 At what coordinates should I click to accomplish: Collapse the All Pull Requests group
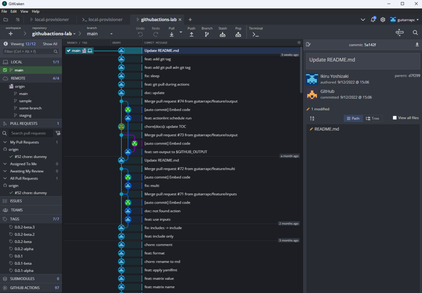[x=5, y=178]
